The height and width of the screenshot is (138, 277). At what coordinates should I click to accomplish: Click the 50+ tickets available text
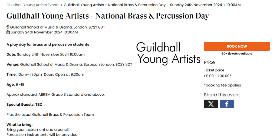(237, 54)
